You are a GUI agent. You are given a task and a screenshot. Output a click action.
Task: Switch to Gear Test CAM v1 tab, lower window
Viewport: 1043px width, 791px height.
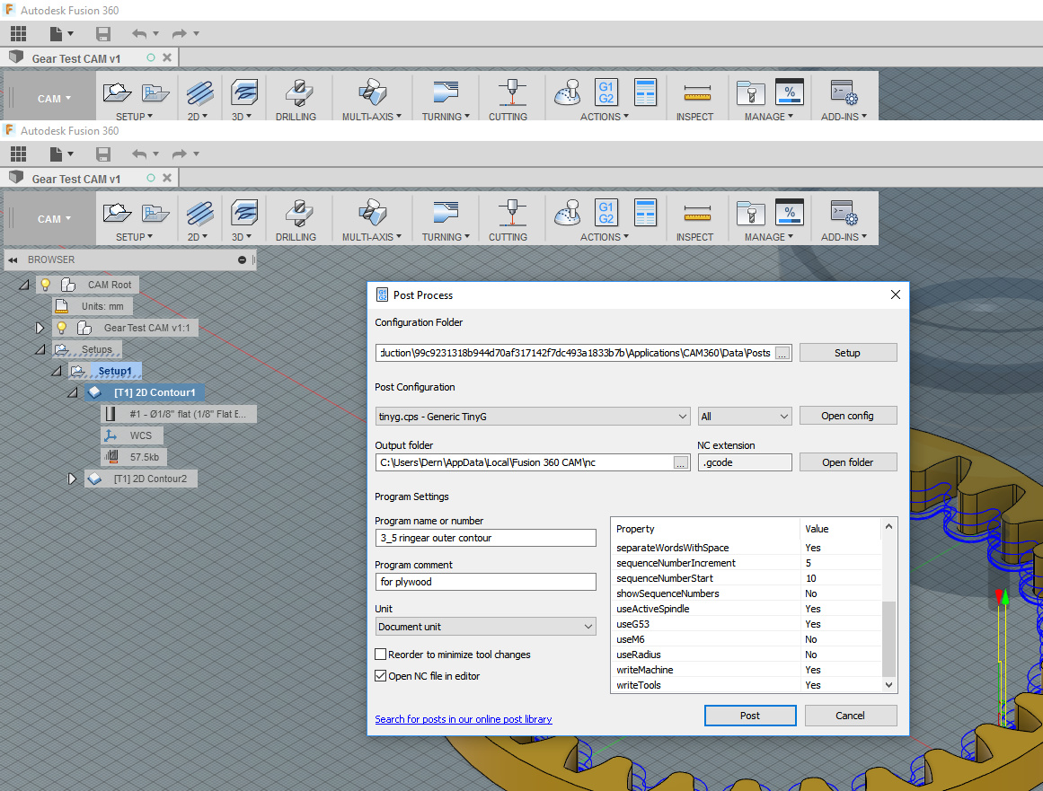tap(75, 179)
